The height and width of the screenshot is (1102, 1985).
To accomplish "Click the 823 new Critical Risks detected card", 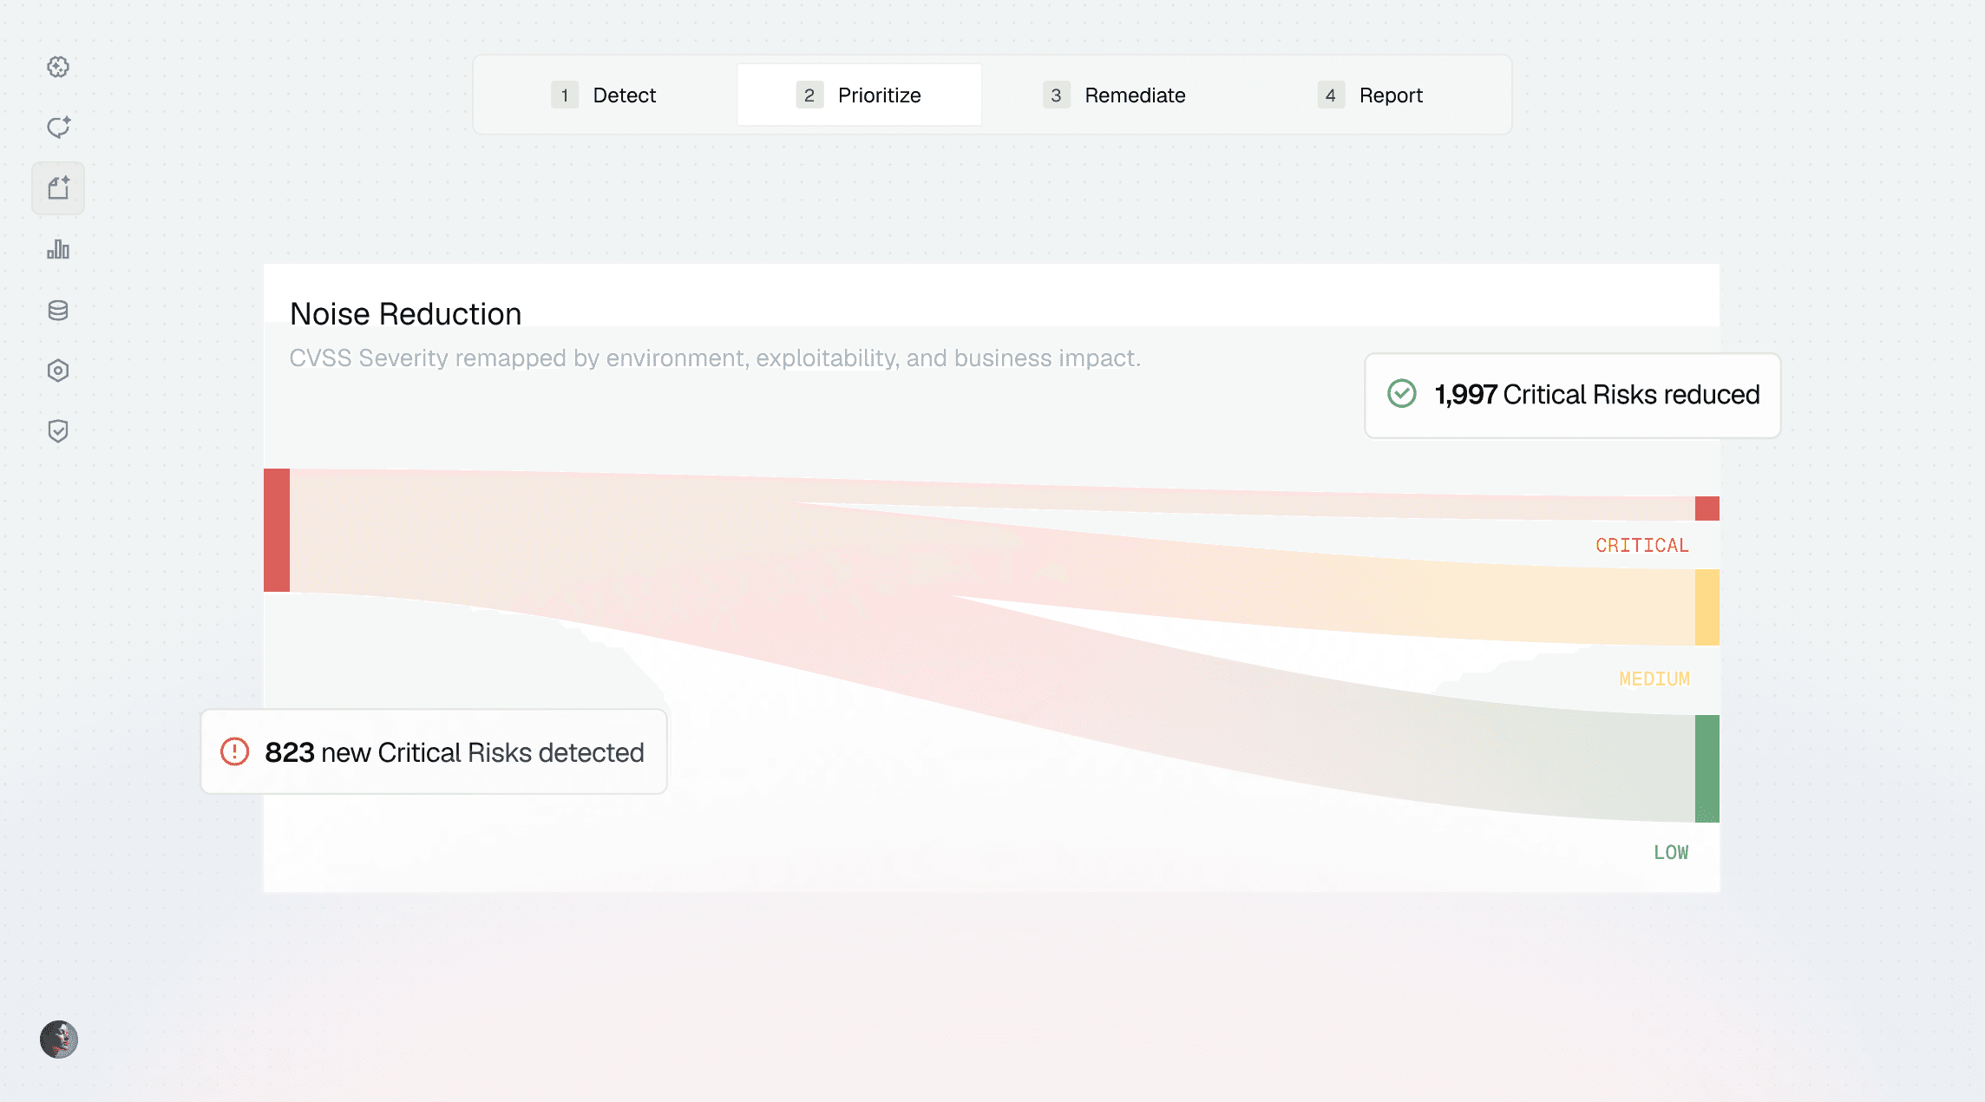I will [434, 751].
